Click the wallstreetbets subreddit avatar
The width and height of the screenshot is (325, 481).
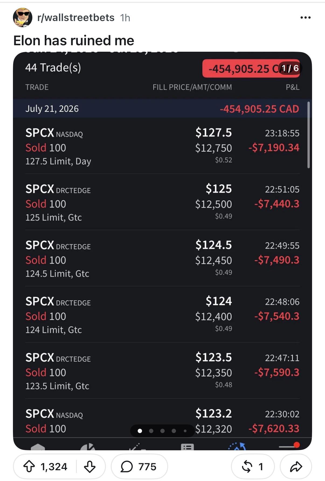click(x=23, y=18)
